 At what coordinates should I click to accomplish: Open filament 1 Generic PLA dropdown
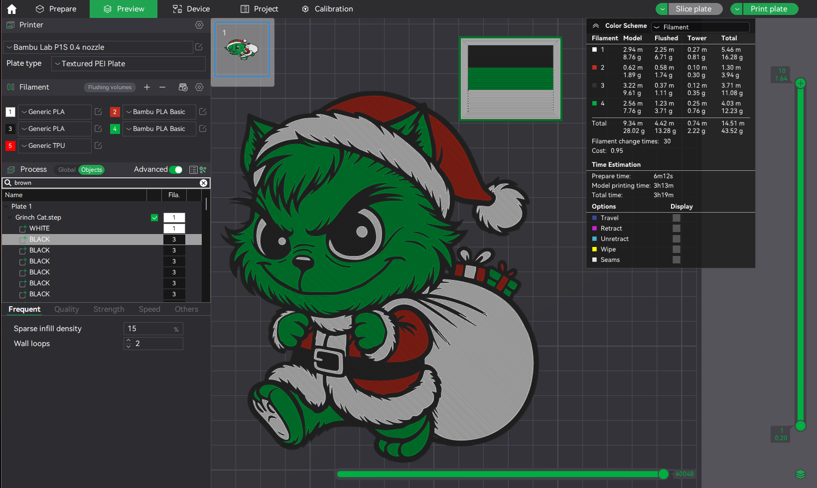click(x=55, y=112)
